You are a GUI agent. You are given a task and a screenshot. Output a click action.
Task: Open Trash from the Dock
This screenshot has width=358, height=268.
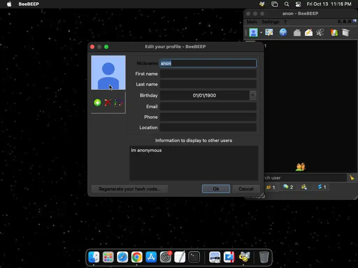[264, 257]
